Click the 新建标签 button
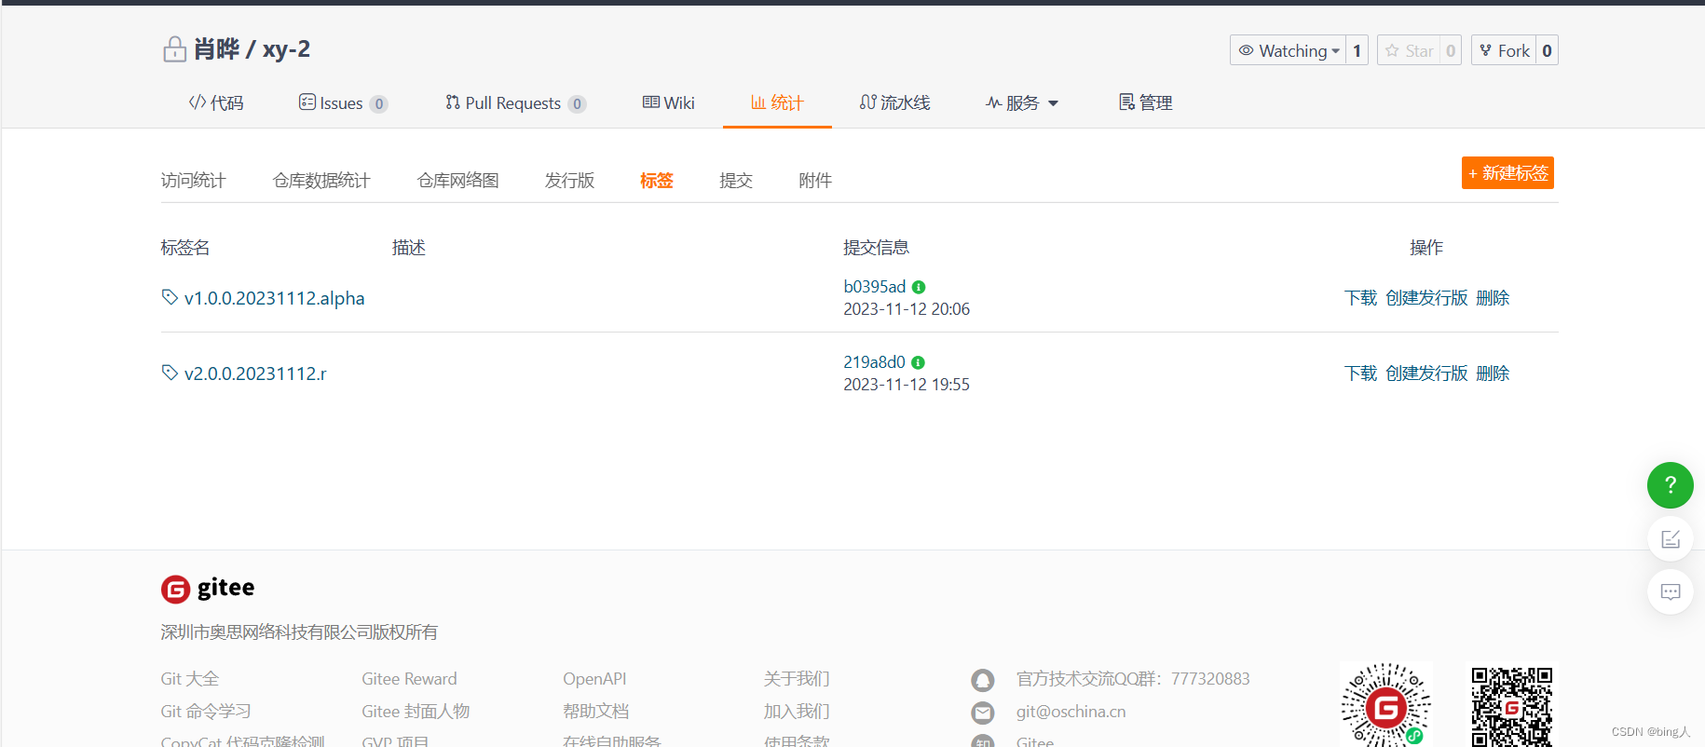Image resolution: width=1705 pixels, height=747 pixels. pos(1507,173)
